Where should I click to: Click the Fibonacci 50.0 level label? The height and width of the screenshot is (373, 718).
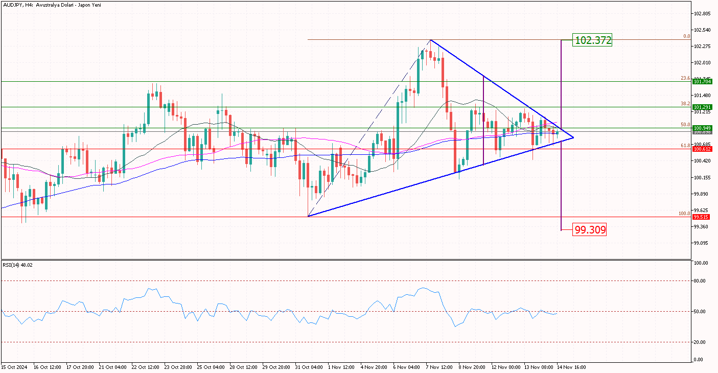click(x=686, y=125)
